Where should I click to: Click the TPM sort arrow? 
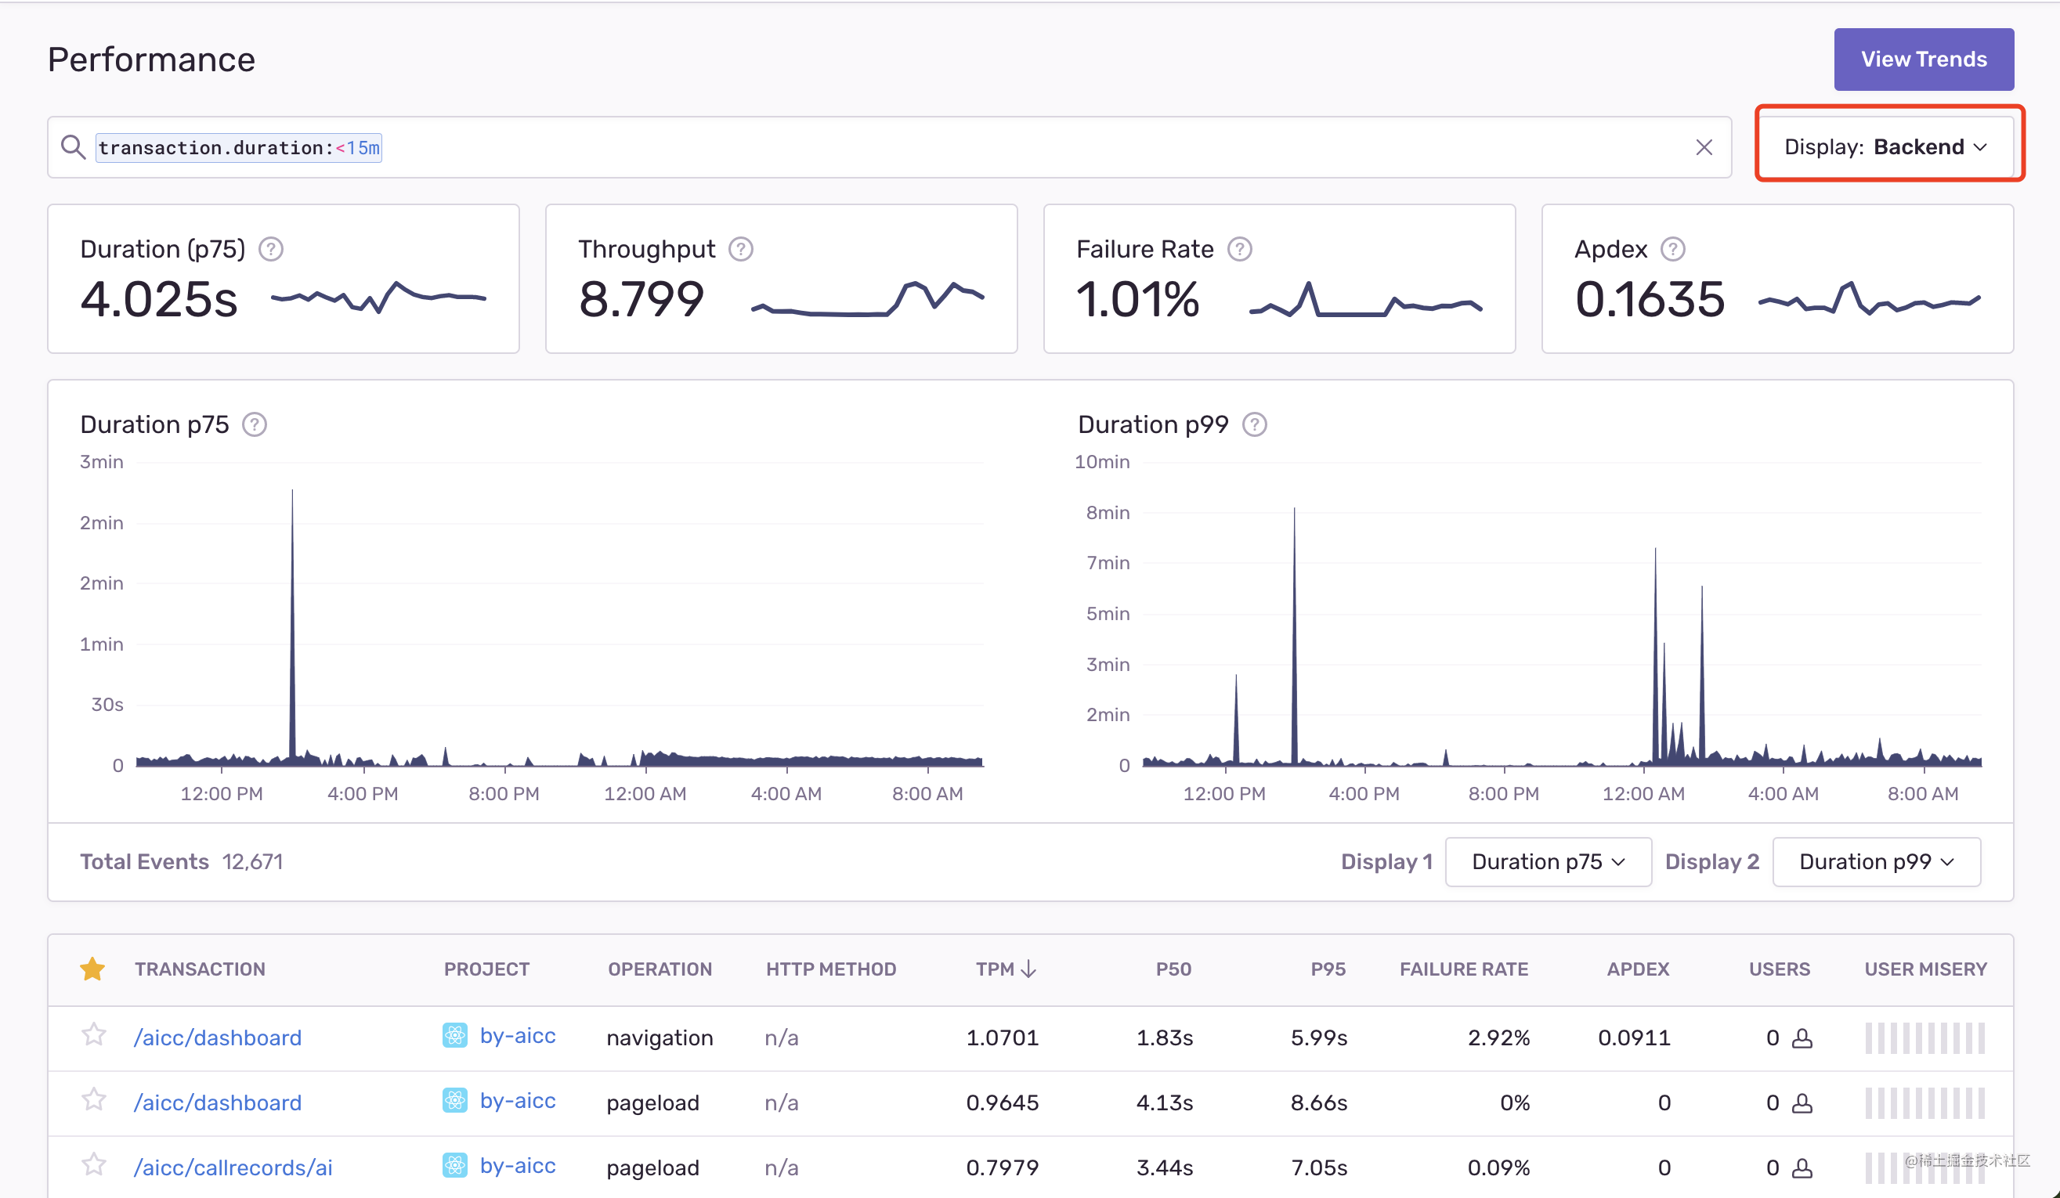[x=1028, y=969]
